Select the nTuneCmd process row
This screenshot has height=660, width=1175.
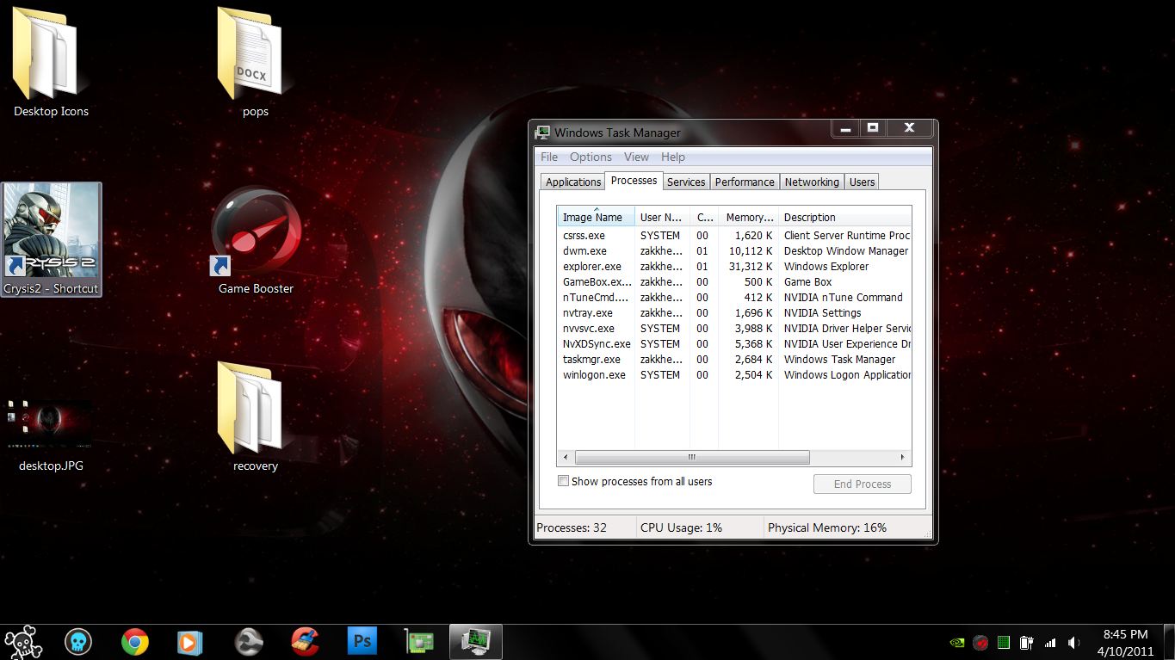[734, 297]
